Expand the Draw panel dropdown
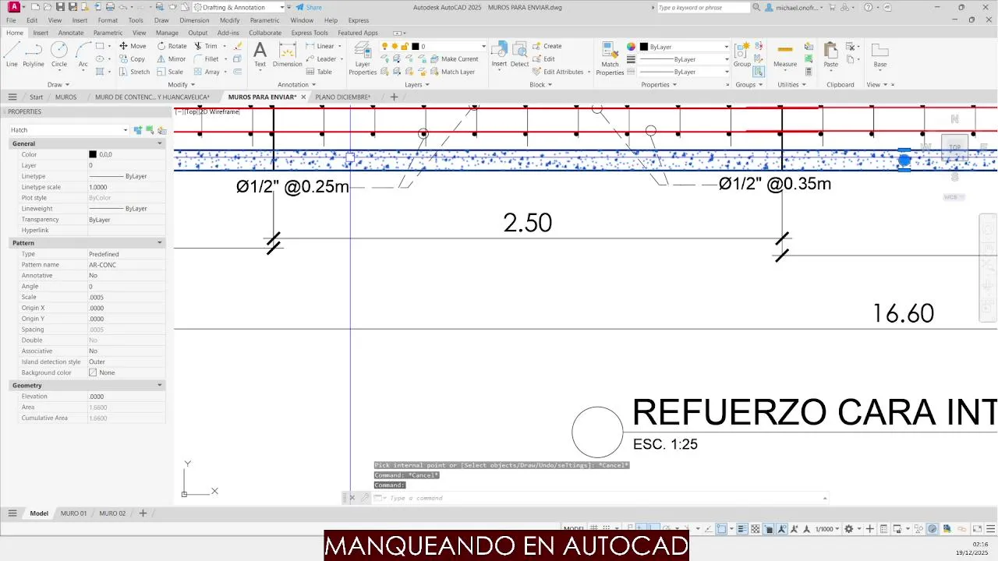Viewport: 998px width, 561px height. coord(58,84)
